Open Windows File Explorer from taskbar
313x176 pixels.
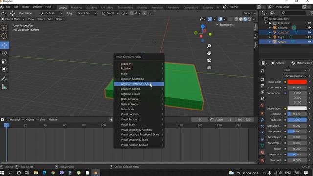coord(36,173)
